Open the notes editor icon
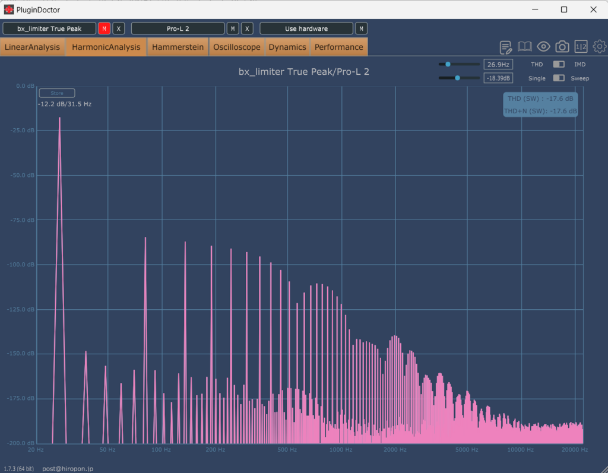608x473 pixels. tap(506, 47)
